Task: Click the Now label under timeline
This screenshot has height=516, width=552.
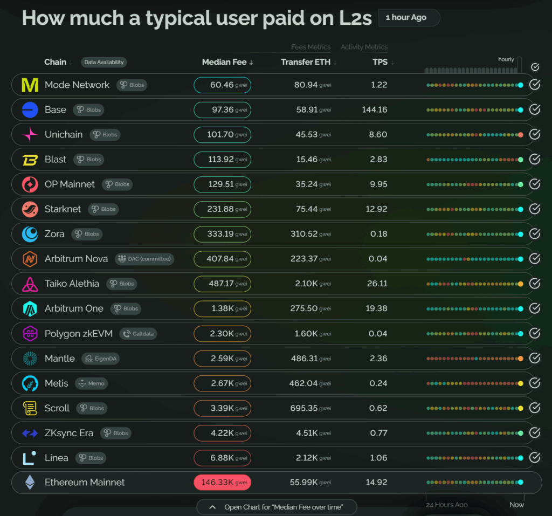Action: pos(516,505)
